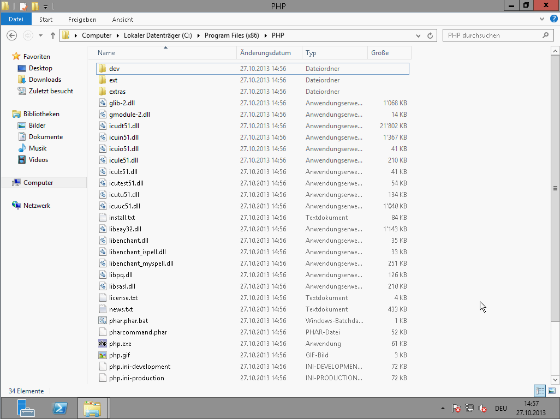Image resolution: width=560 pixels, height=419 pixels.
Task: Switch to the Start ribbon tab
Action: pos(46,20)
